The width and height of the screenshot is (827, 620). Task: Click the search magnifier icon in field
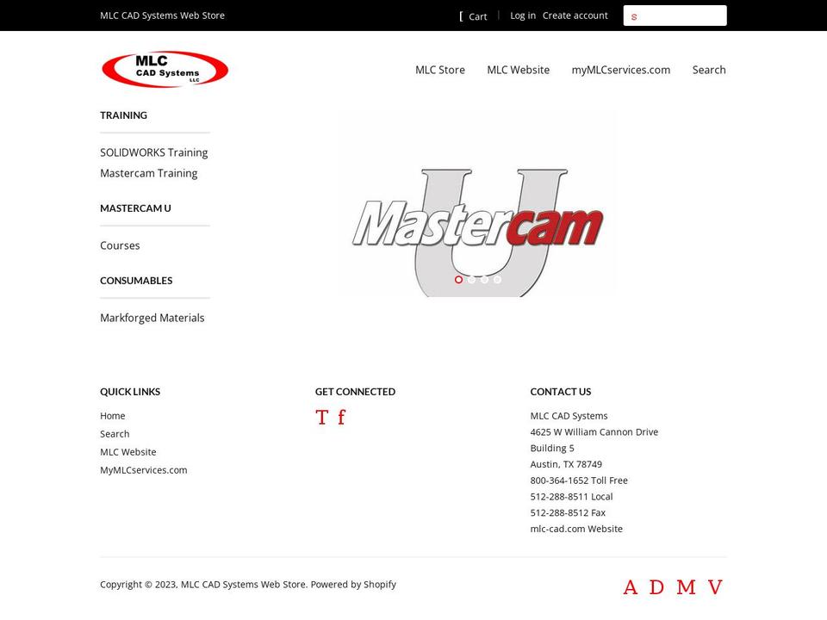pos(634,17)
